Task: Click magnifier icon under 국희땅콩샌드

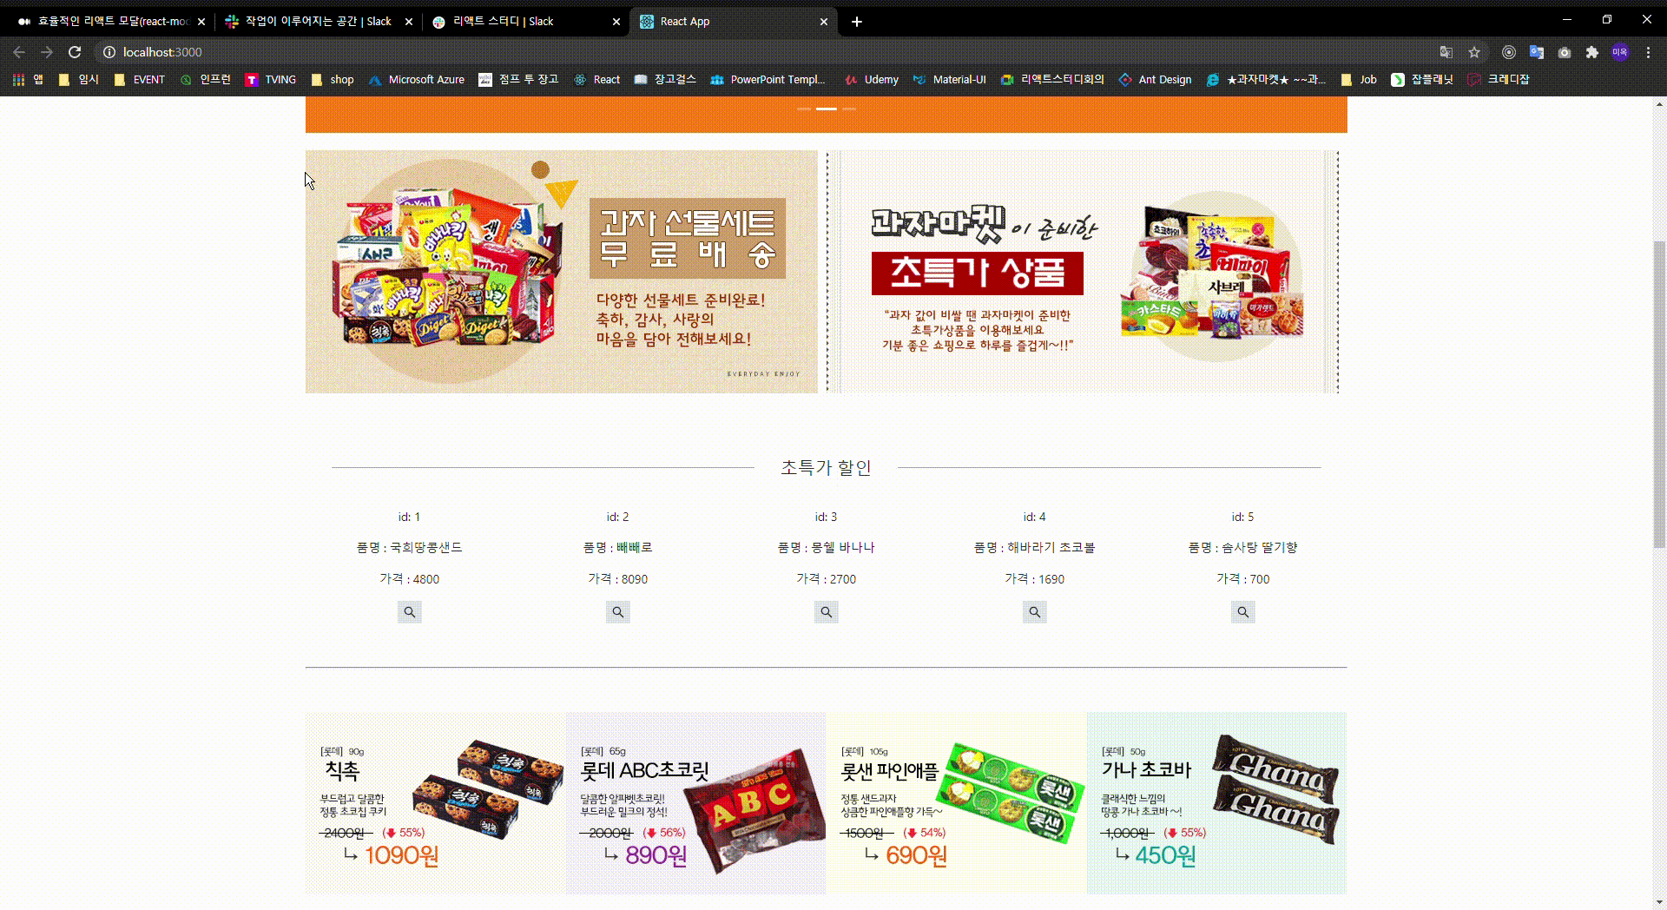Action: (409, 612)
